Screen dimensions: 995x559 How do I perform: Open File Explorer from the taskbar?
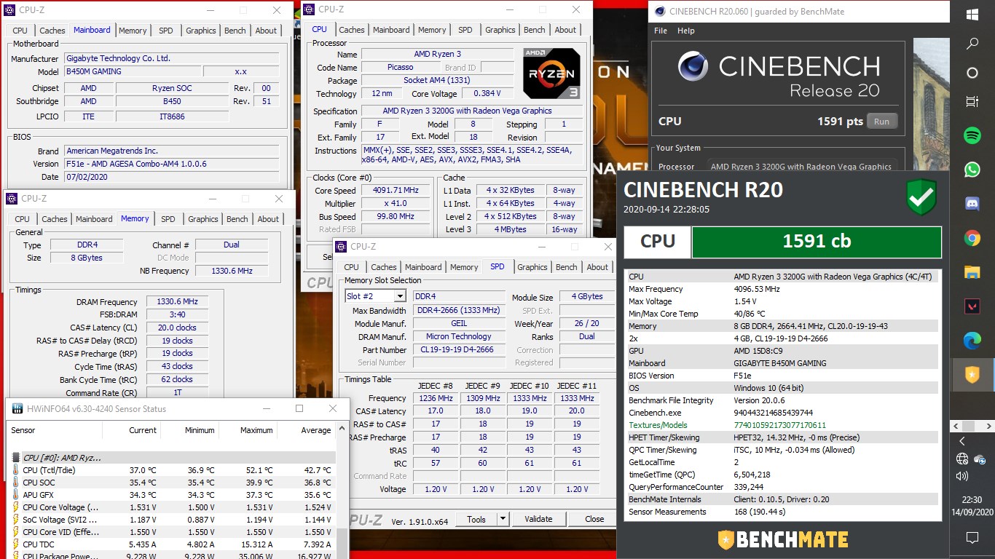[972, 272]
